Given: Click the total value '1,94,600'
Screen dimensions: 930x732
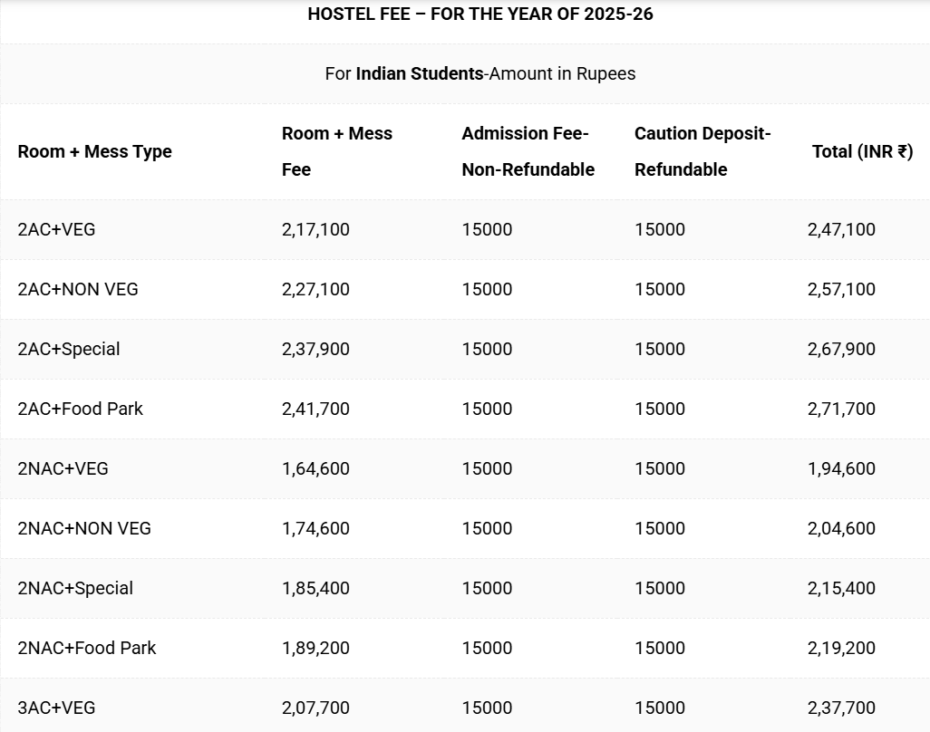Looking at the screenshot, I should click(841, 469).
